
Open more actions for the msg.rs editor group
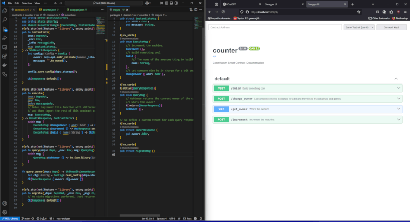(201, 10)
